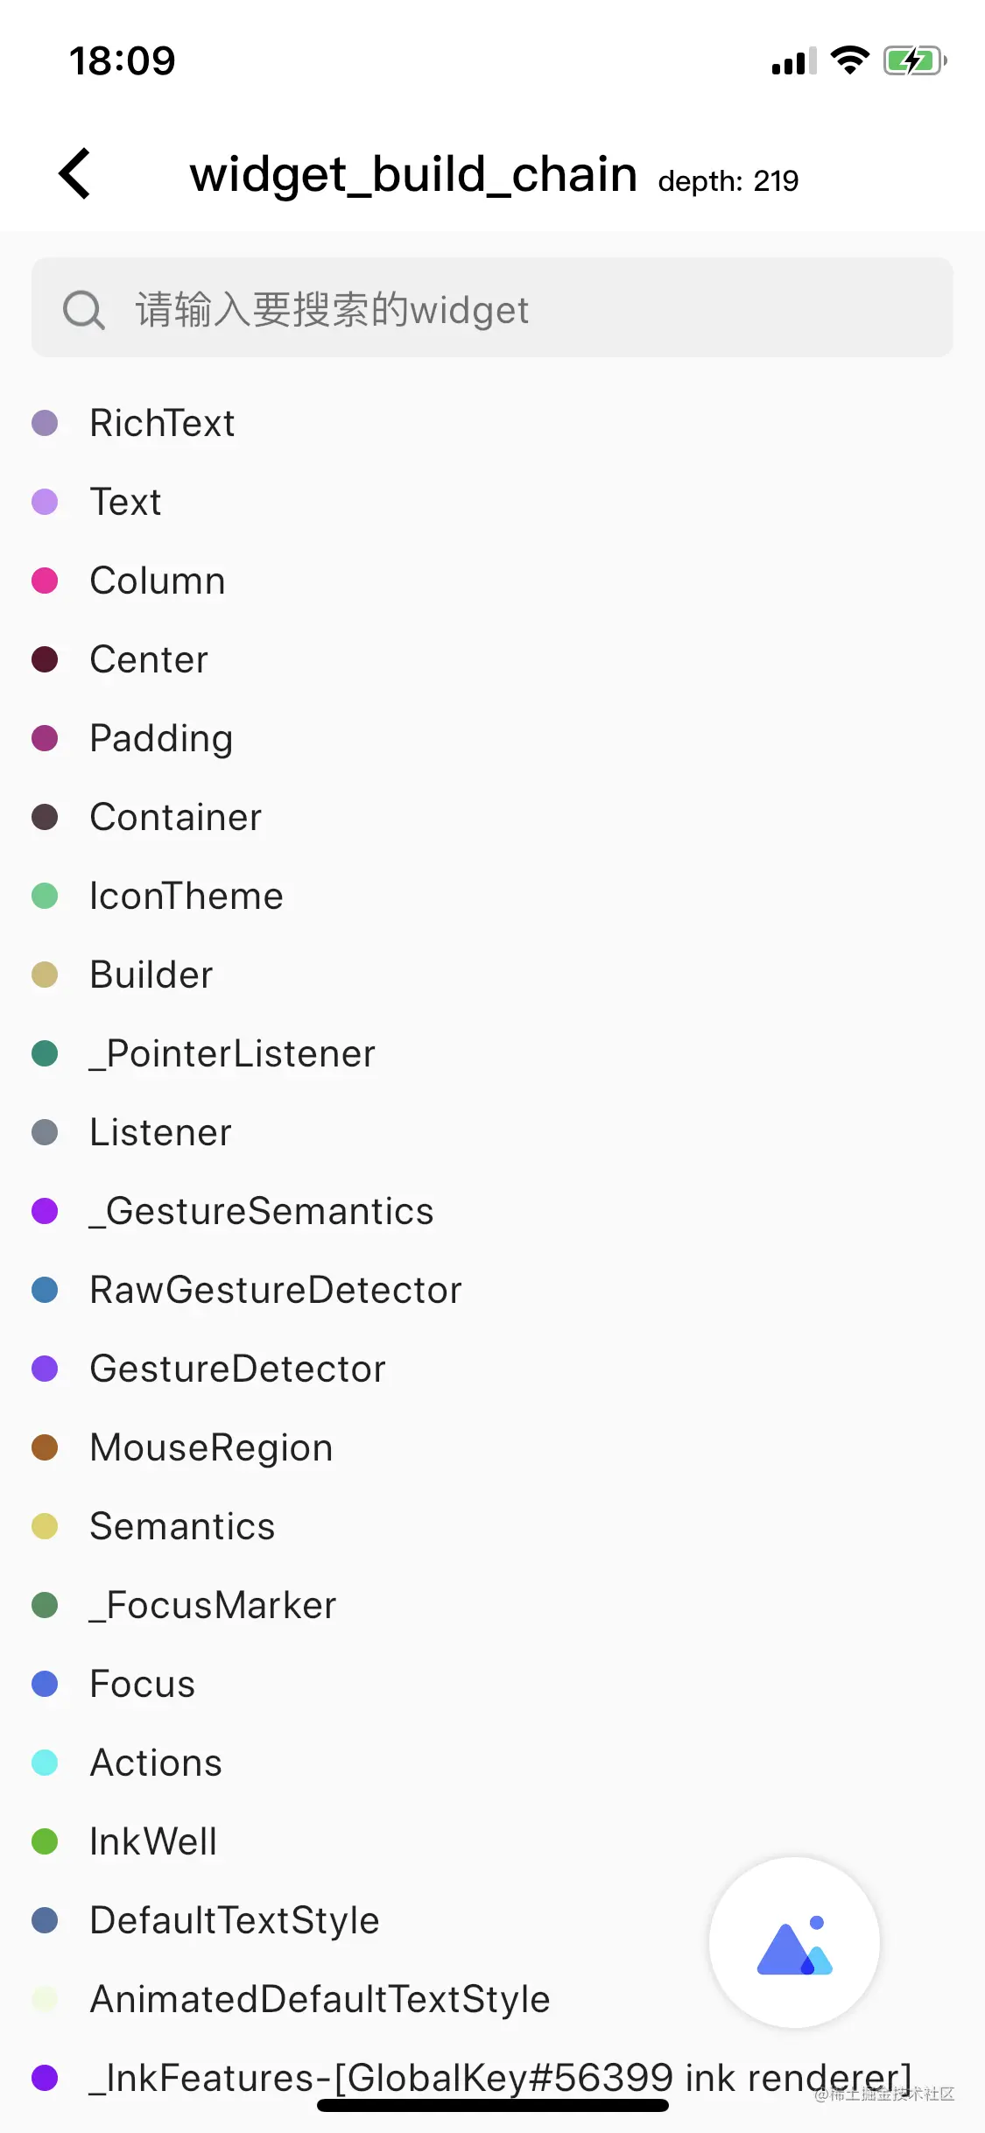Select the RichText widget entry
Image resolution: width=985 pixels, height=2133 pixels.
[163, 423]
